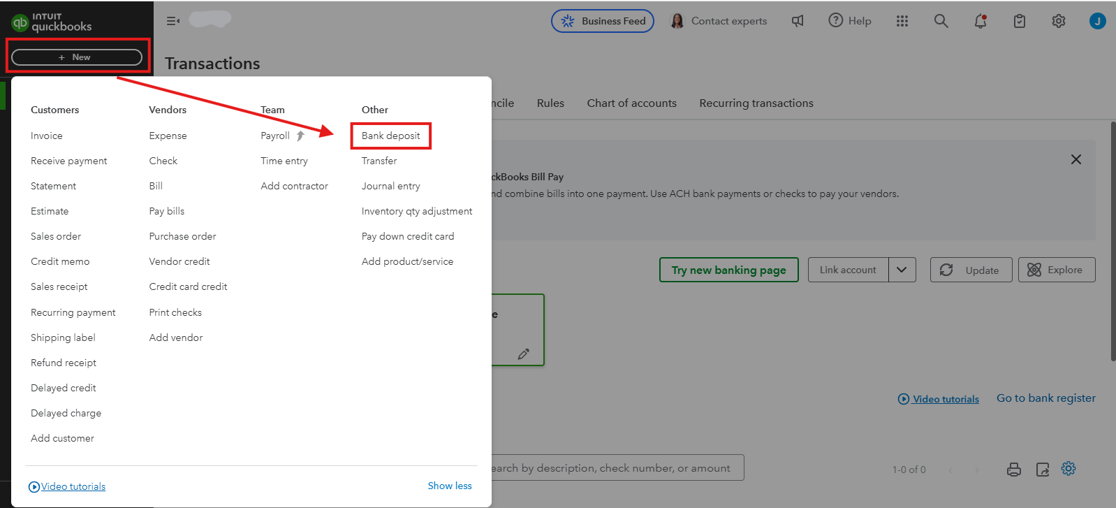Choose Delayed charge
This screenshot has height=508, width=1116.
pyautogui.click(x=66, y=413)
